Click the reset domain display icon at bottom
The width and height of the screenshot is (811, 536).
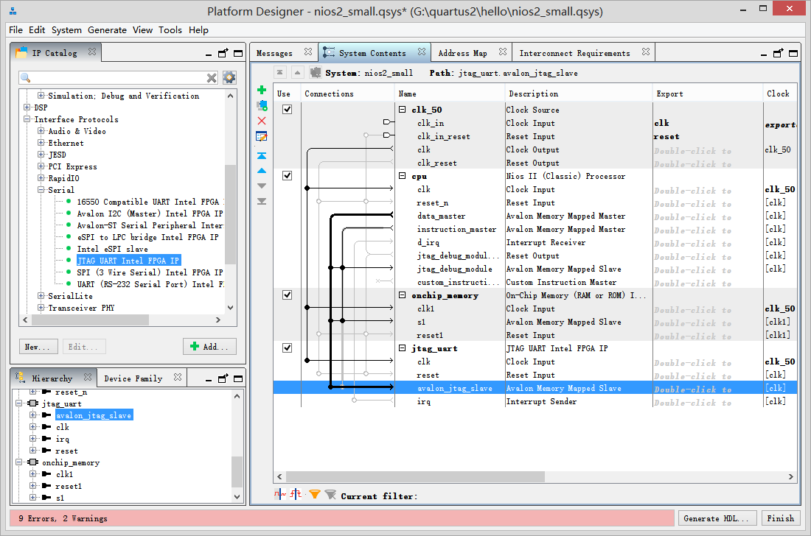pyautogui.click(x=296, y=494)
